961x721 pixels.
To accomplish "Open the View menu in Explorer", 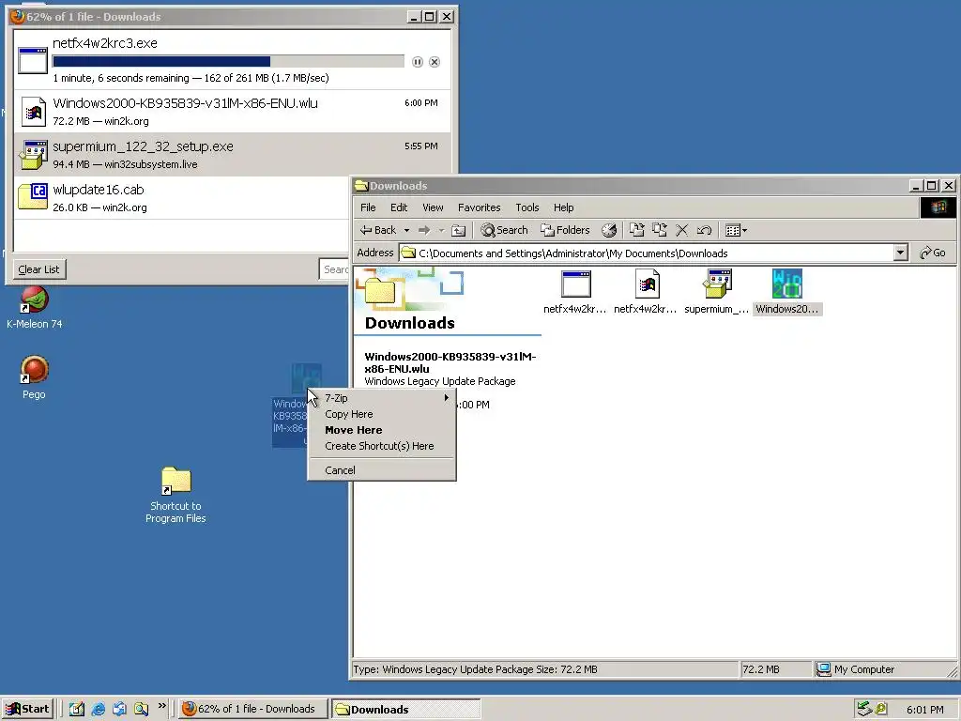I will click(x=433, y=207).
